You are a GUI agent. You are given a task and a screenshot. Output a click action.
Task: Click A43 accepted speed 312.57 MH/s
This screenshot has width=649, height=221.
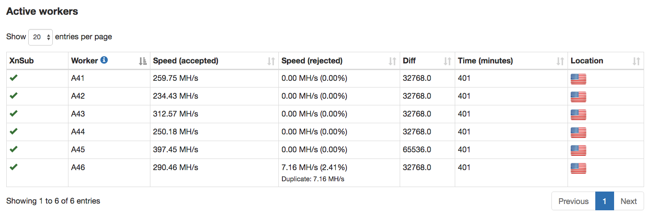(175, 114)
